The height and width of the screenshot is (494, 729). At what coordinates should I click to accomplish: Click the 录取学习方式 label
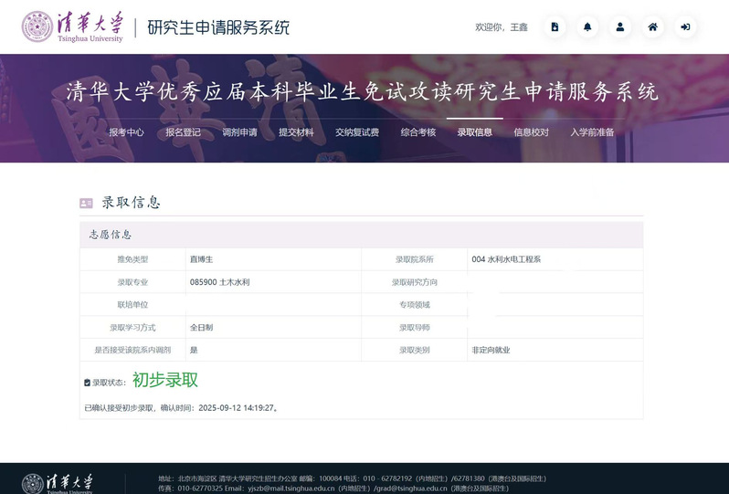[132, 327]
